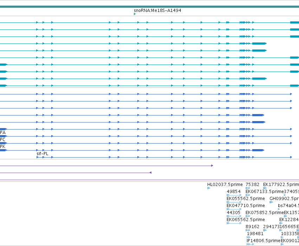Click the EK047710.5prime EST label

coord(246,206)
